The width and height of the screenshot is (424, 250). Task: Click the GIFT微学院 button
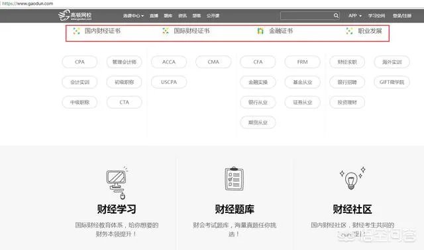click(x=392, y=82)
